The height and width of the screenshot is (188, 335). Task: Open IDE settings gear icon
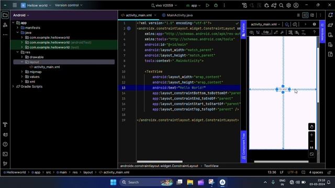click(x=288, y=6)
